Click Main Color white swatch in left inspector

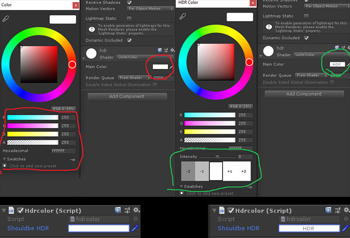(160, 67)
